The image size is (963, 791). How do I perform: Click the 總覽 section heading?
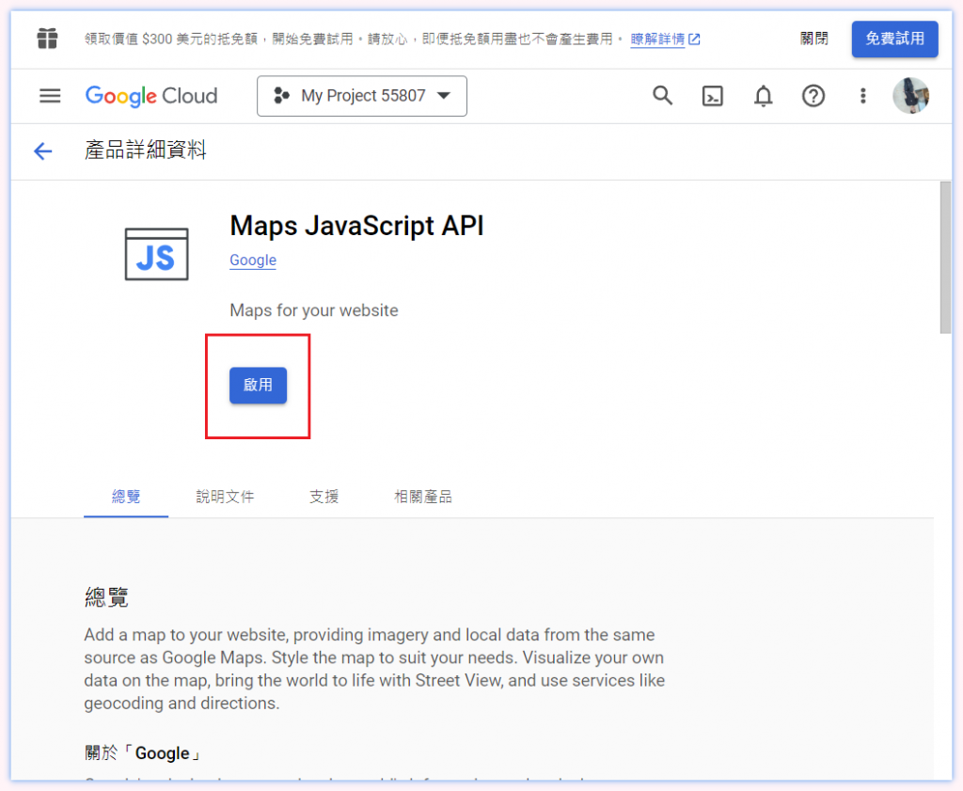(106, 597)
